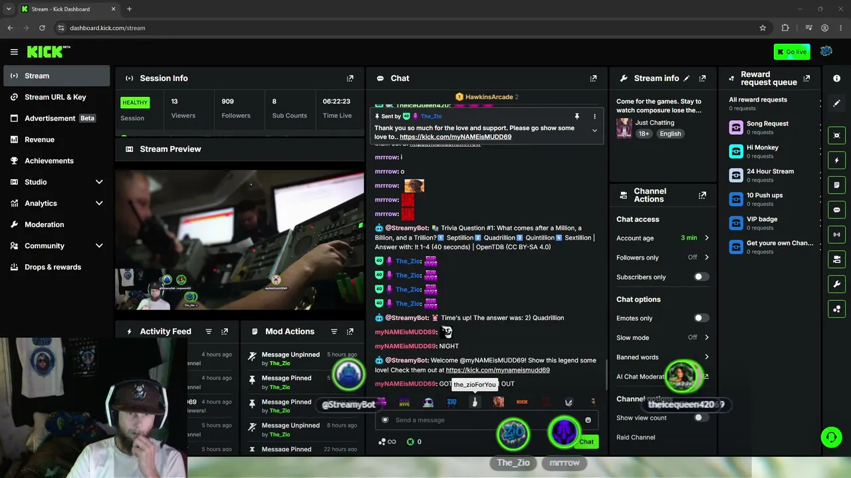Open the profile avatar menu in header
The height and width of the screenshot is (478, 851).
(x=826, y=52)
